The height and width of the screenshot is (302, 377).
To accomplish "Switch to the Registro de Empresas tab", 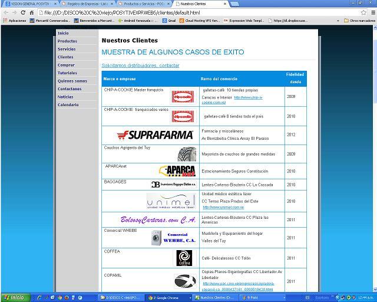I will coord(88,4).
